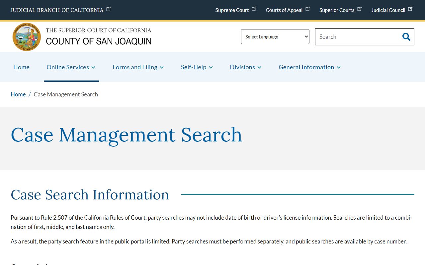Image resolution: width=425 pixels, height=265 pixels.
Task: Open the Courts of Appeal link
Action: tap(284, 10)
